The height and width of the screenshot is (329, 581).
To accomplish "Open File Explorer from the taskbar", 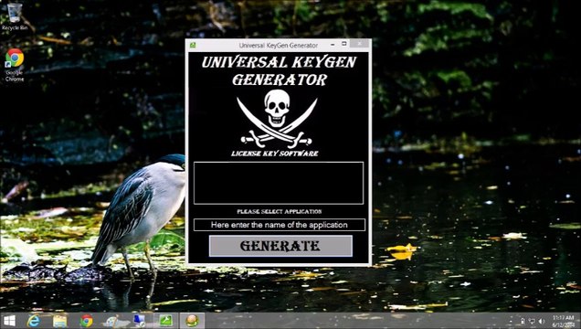I will coord(59,321).
